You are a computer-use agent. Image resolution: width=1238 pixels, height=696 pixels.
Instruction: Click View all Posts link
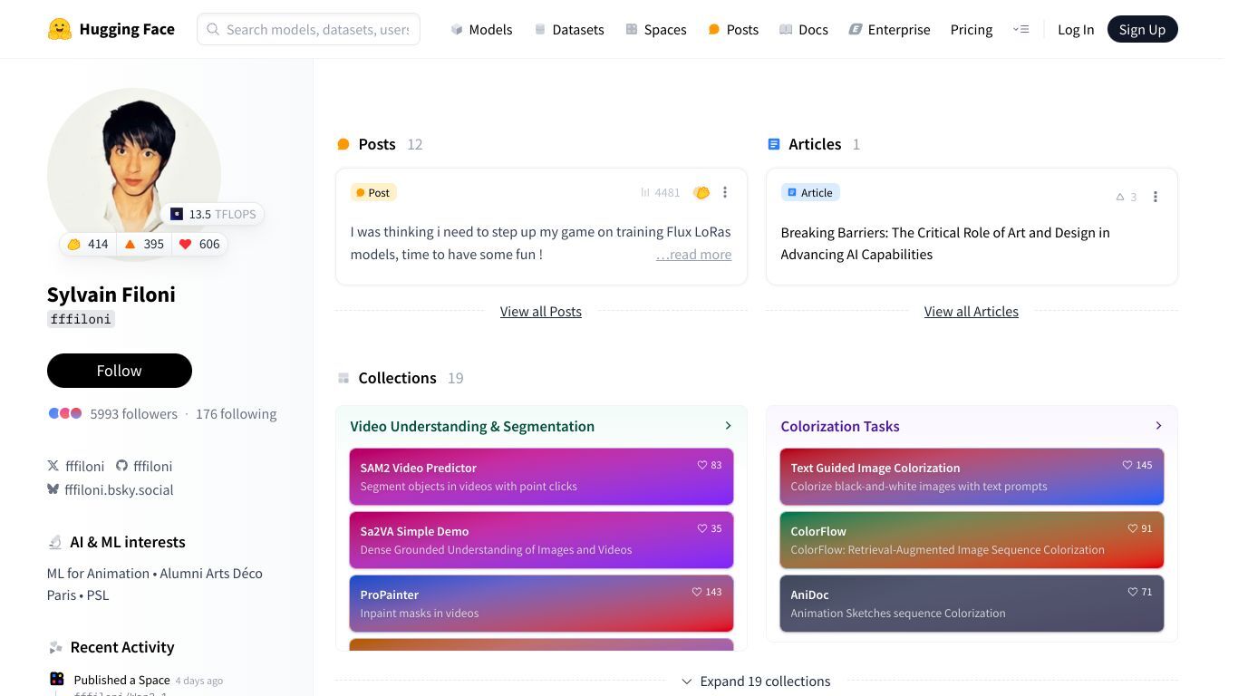pyautogui.click(x=541, y=311)
